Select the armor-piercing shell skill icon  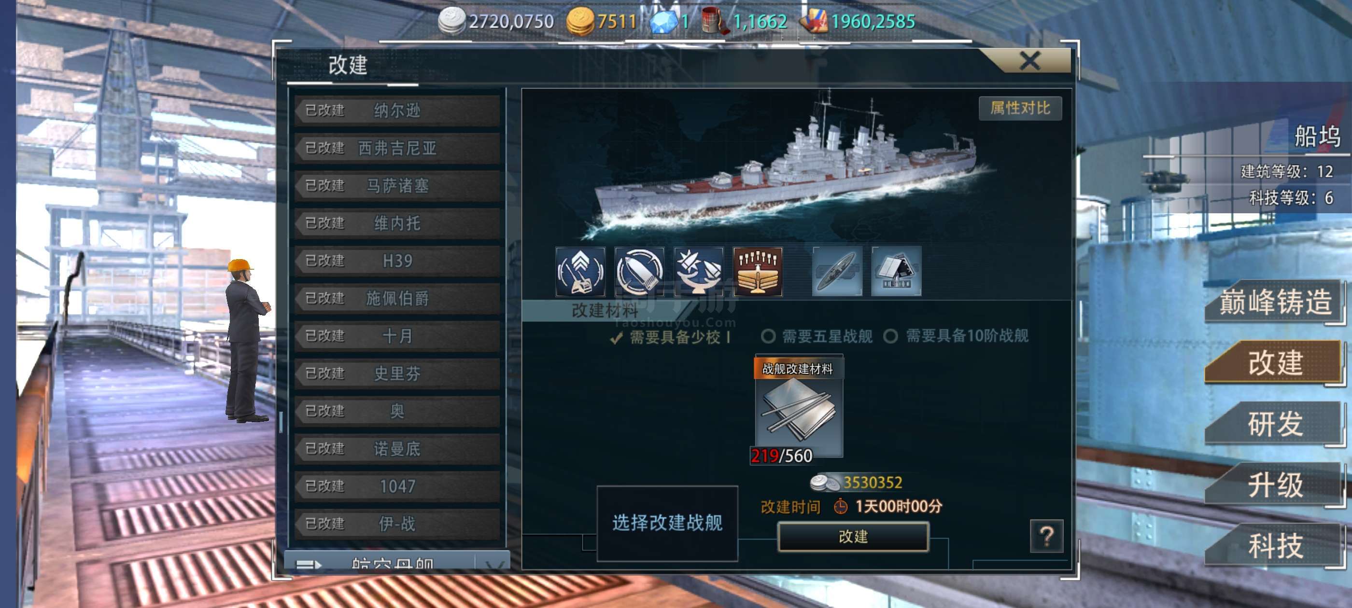tap(639, 272)
